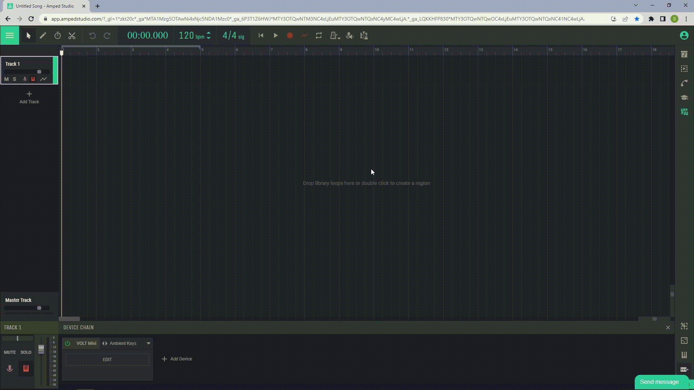The height and width of the screenshot is (390, 694).
Task: Click the EDIT button in device chain
Action: (107, 359)
